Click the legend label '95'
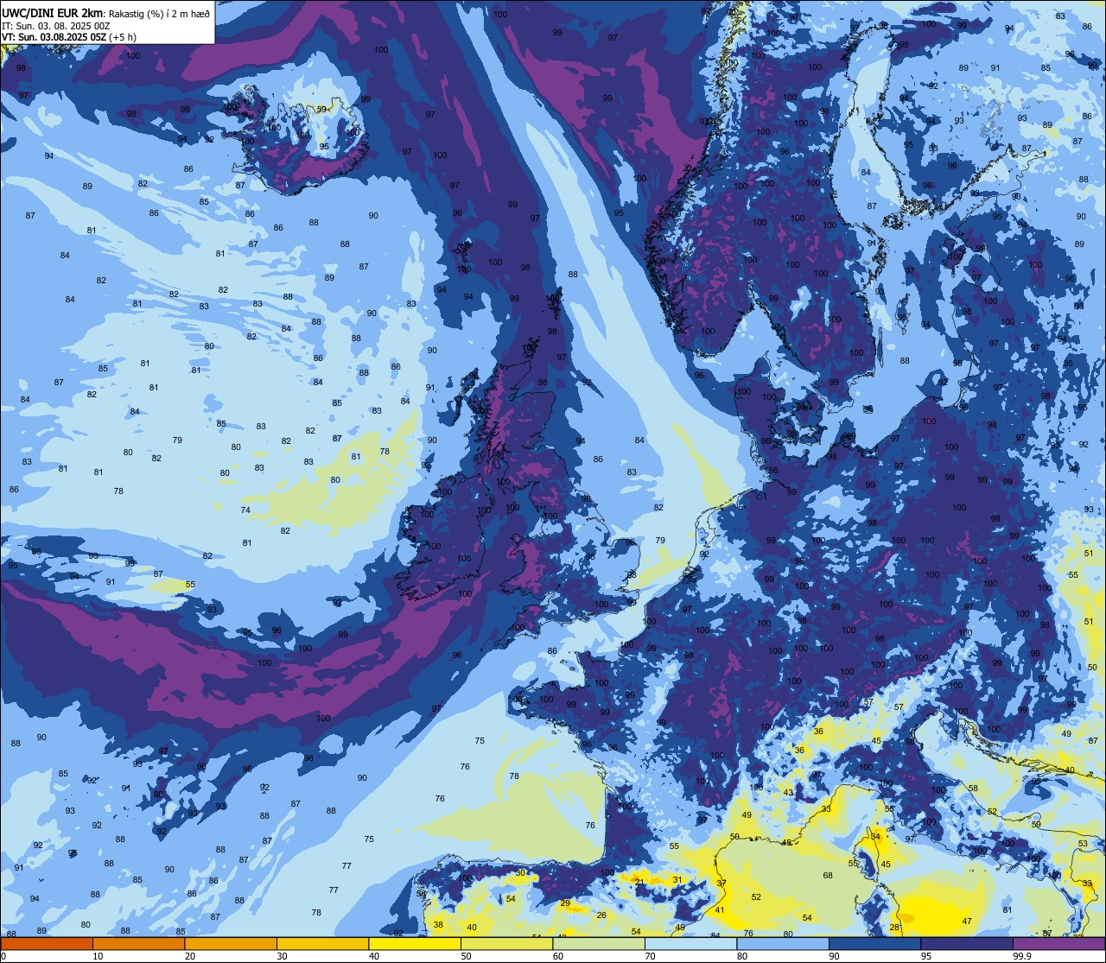This screenshot has height=963, width=1106. point(927,956)
